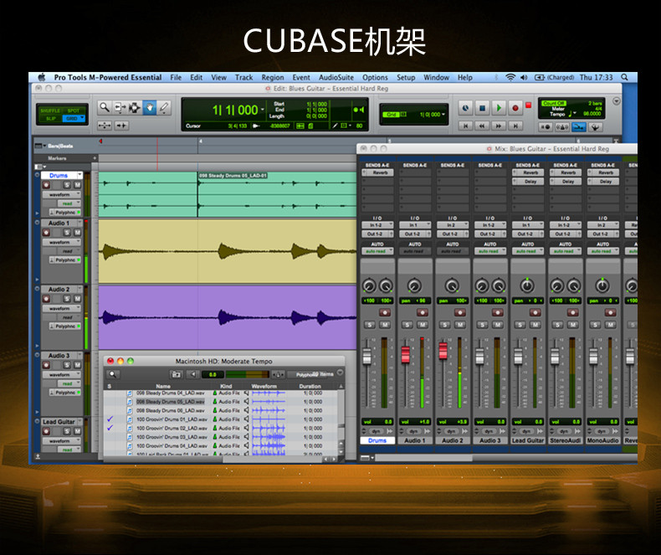Click the Drums channel volume fader
Screen dimensions: 661x555
coord(367,356)
